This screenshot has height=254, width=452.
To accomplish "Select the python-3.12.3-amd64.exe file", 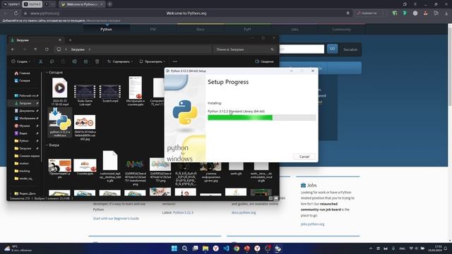I will coord(59,122).
